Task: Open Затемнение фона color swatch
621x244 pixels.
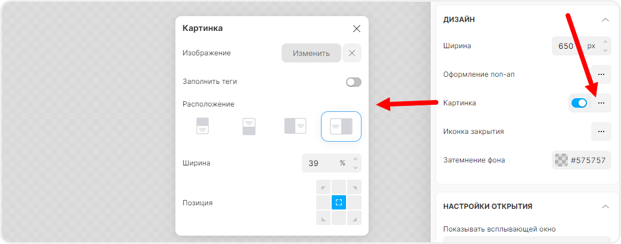Action: click(x=561, y=160)
